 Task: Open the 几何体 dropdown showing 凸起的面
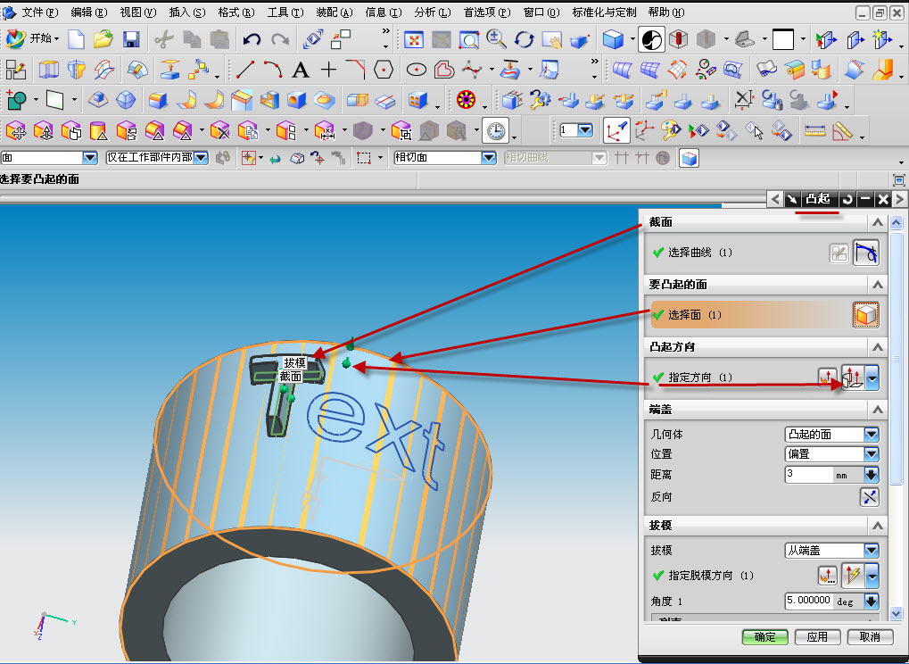point(831,435)
